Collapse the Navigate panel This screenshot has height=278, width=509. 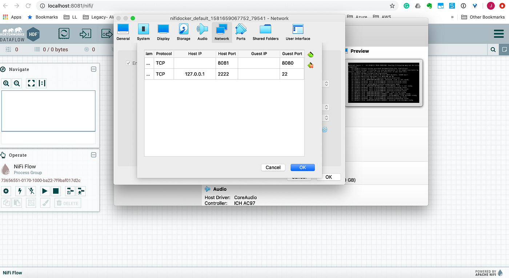pyautogui.click(x=93, y=69)
